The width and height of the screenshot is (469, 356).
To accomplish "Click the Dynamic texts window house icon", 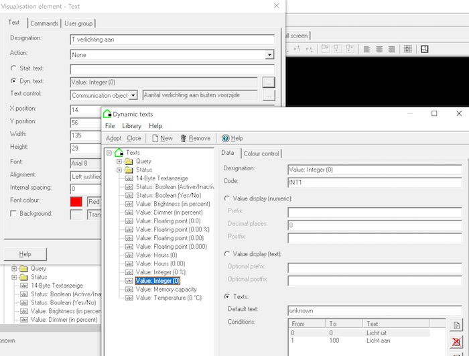I will (107, 114).
